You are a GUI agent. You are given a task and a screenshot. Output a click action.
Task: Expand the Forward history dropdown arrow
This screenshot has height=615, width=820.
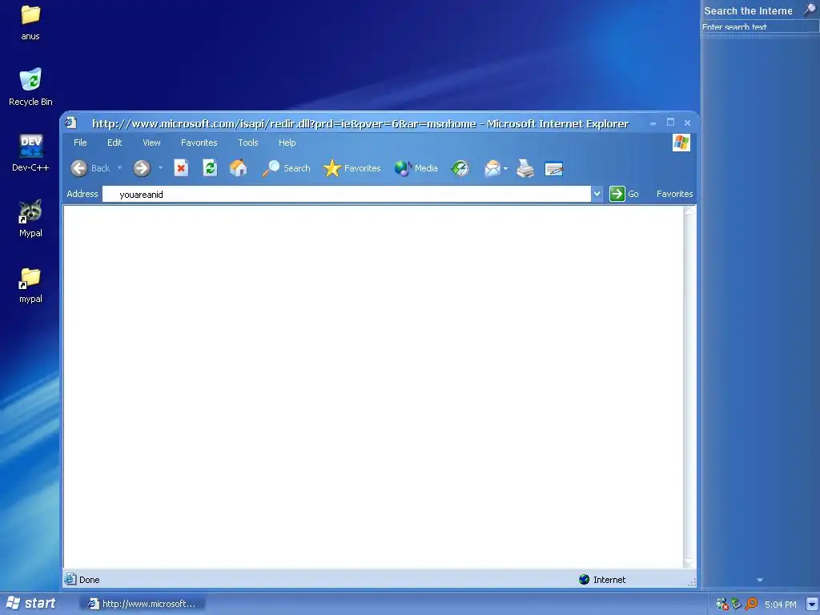(160, 168)
